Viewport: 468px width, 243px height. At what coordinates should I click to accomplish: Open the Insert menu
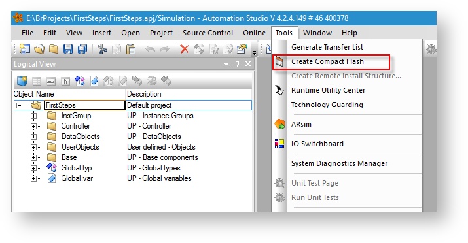(x=101, y=33)
